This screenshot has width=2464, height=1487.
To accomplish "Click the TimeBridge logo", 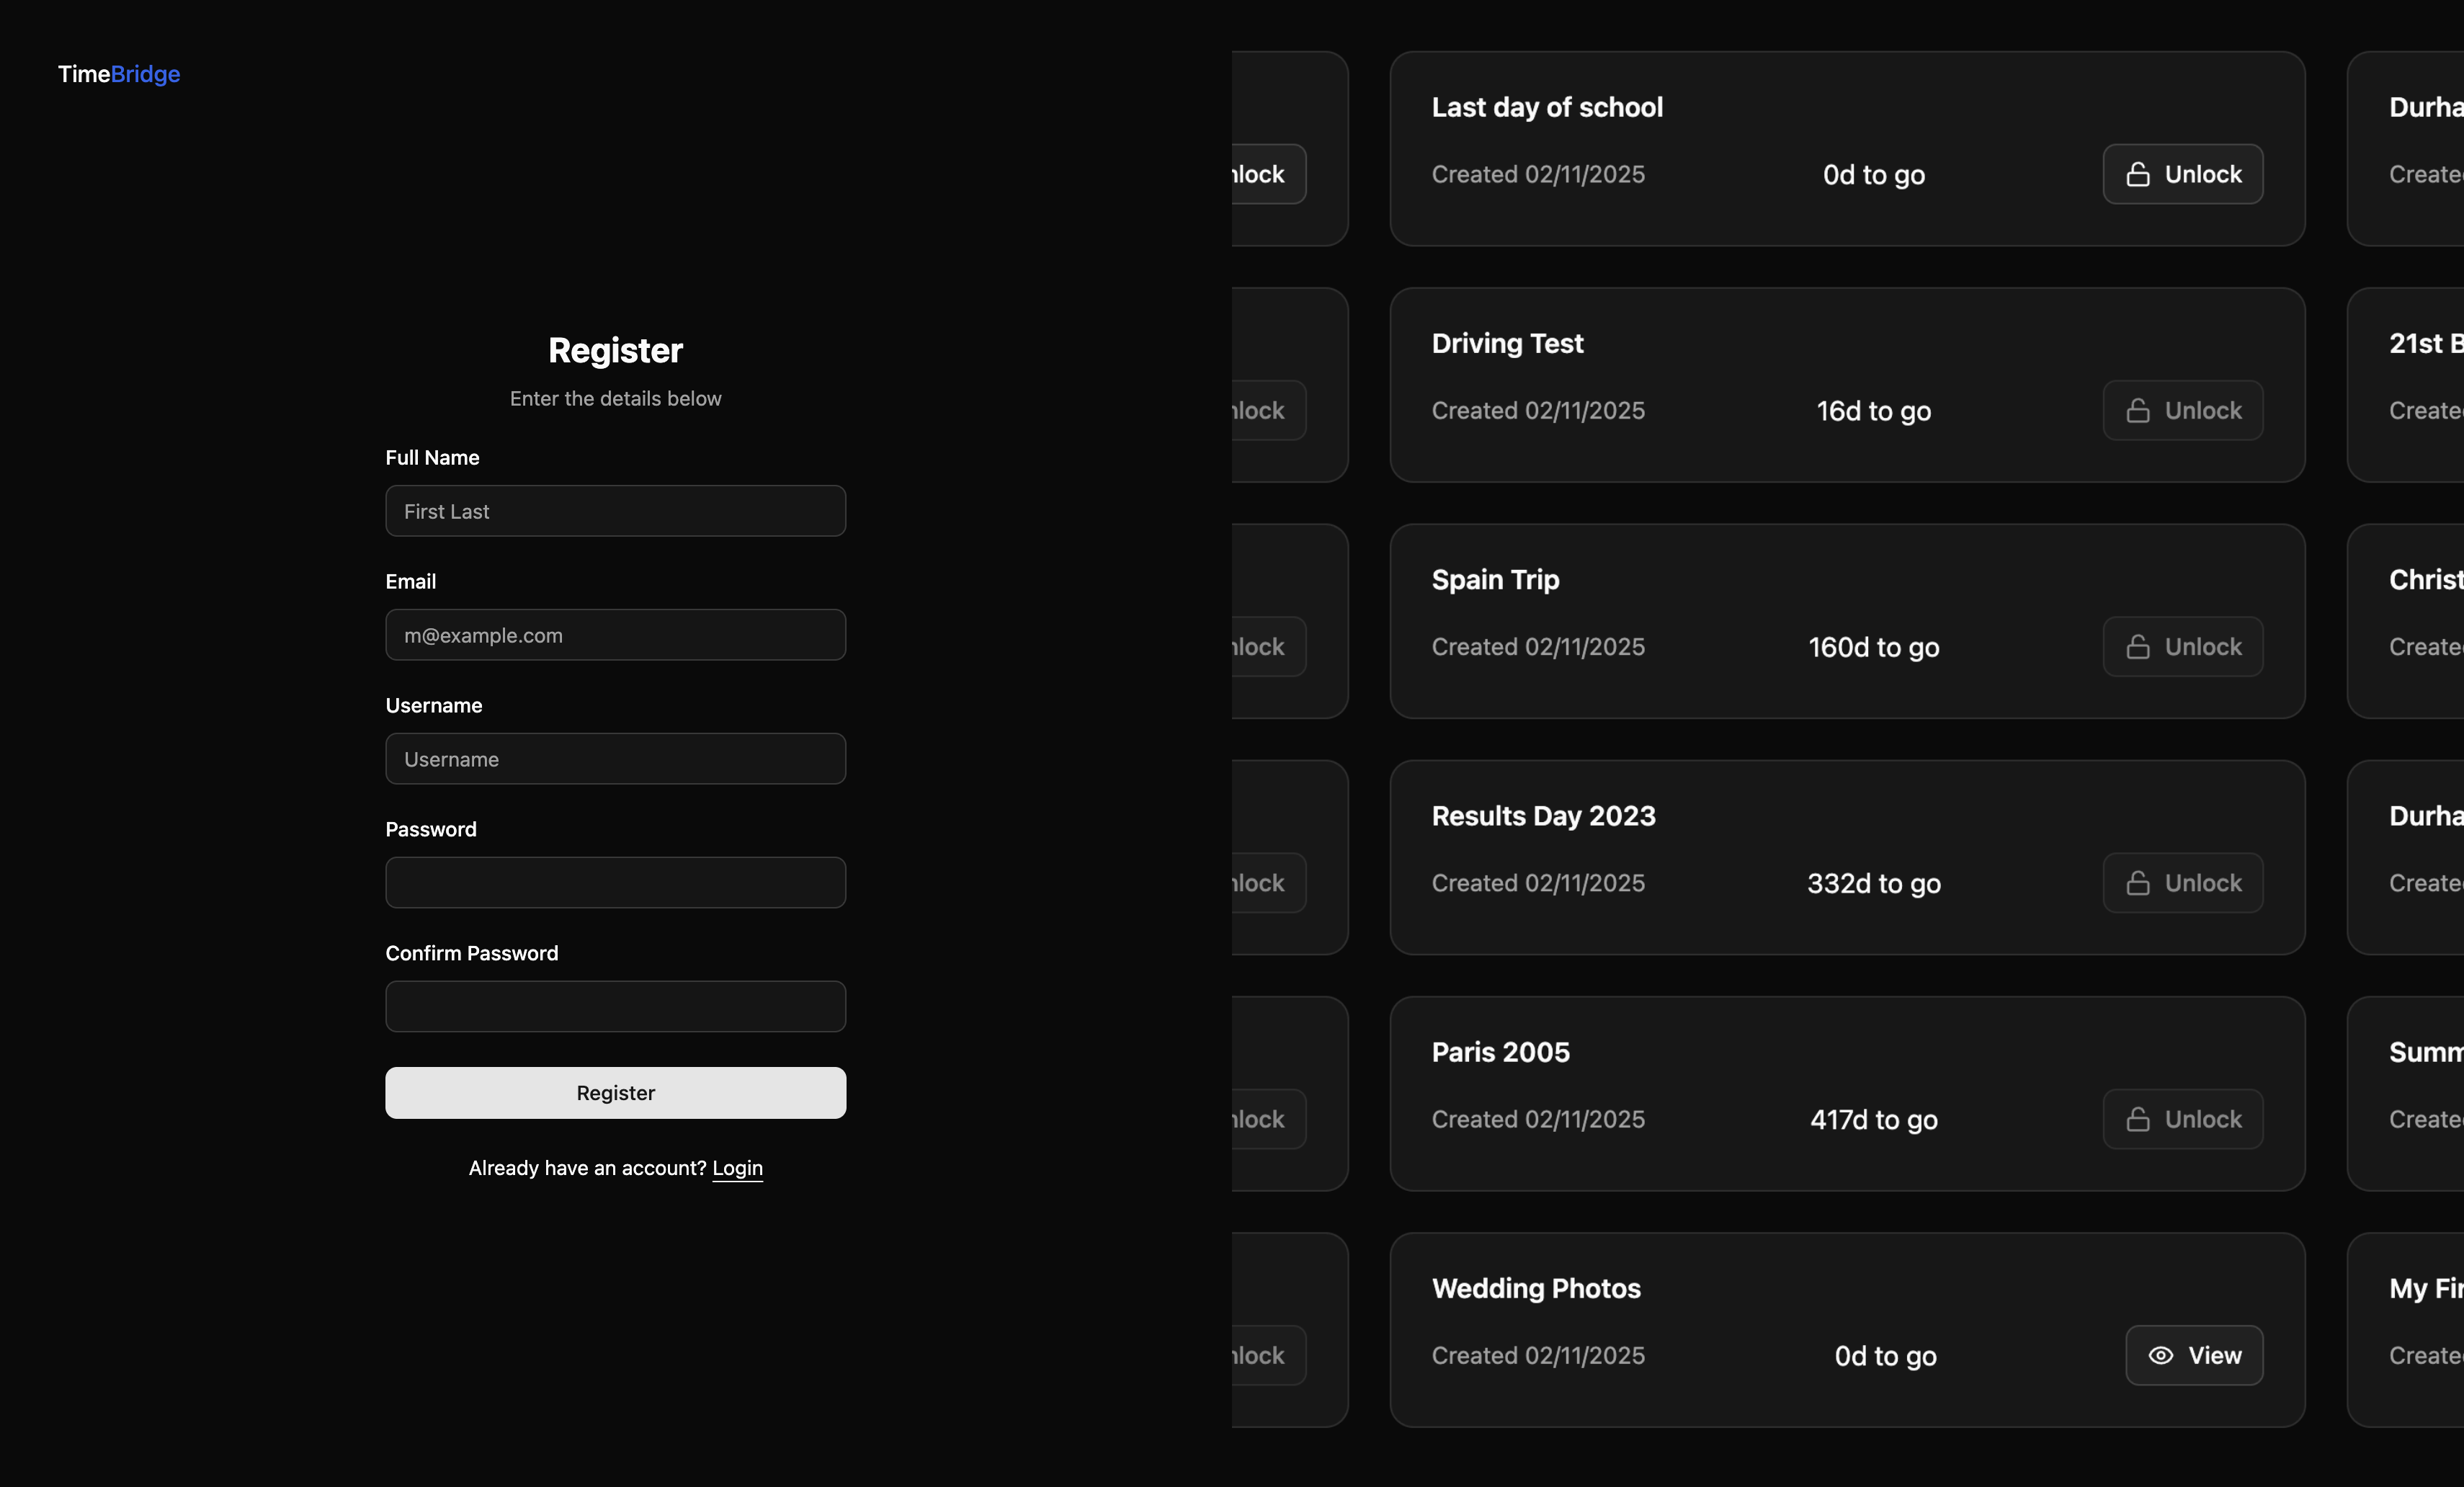I will (119, 74).
